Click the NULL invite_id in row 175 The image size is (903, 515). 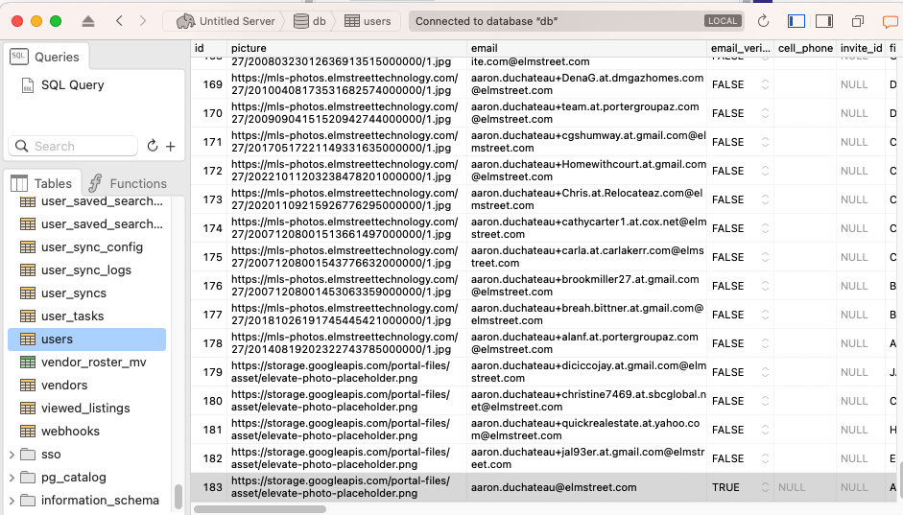(853, 257)
